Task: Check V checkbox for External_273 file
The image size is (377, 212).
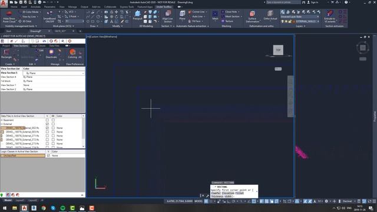Action: (47, 144)
